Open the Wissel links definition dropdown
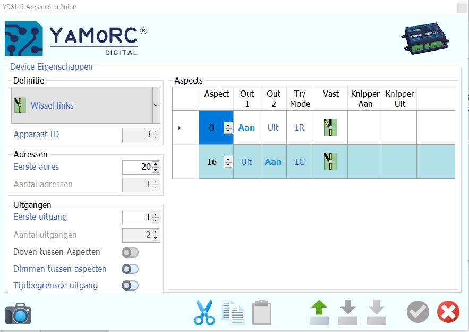The height and width of the screenshot is (332, 469). pyautogui.click(x=156, y=105)
